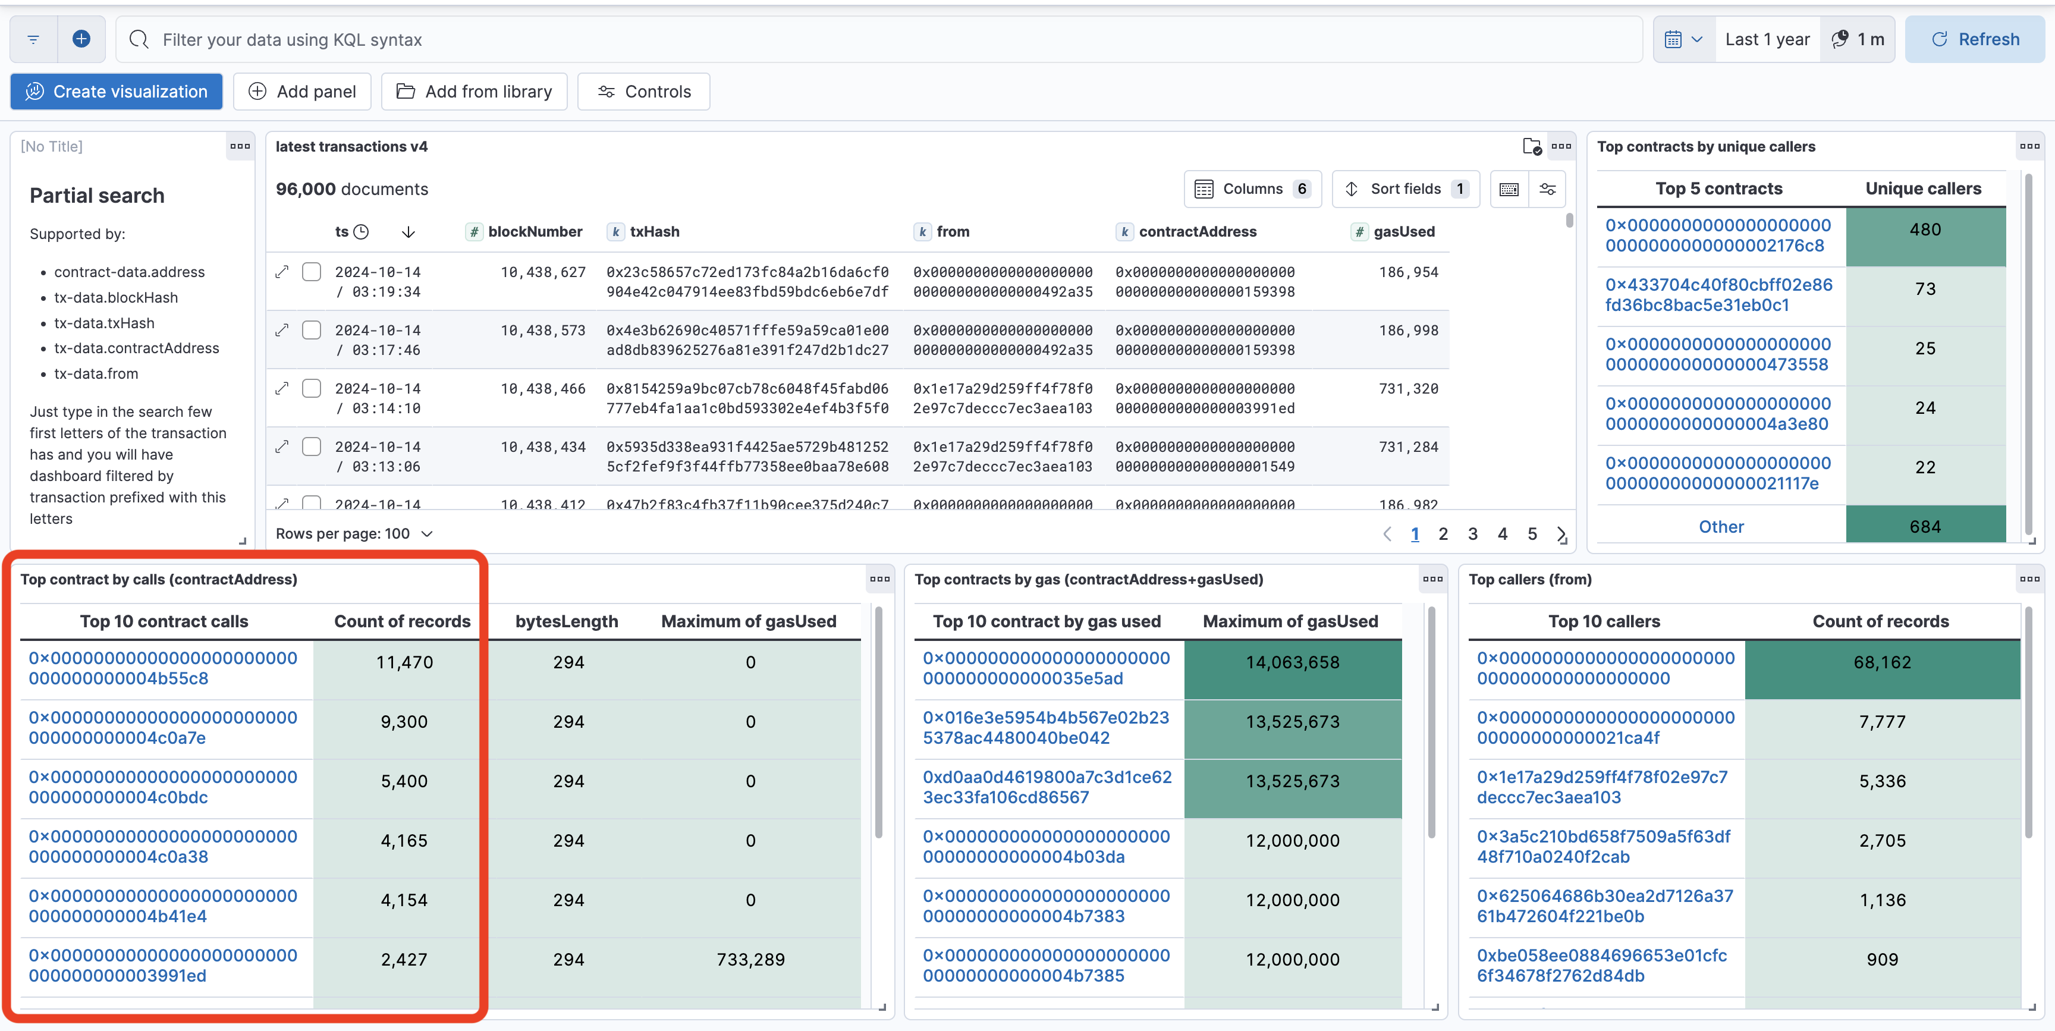Screen dimensions: 2055x1031
Task: Click the Top callers panel resize handle
Action: point(2032,1007)
